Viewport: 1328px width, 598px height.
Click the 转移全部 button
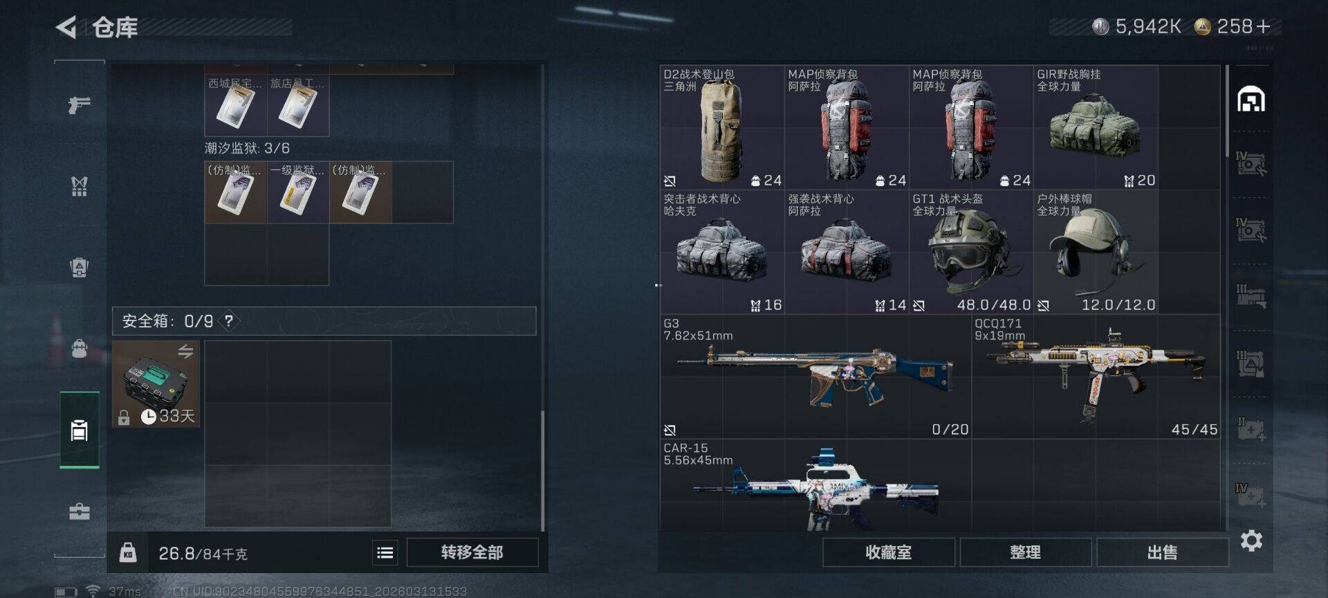click(x=472, y=552)
